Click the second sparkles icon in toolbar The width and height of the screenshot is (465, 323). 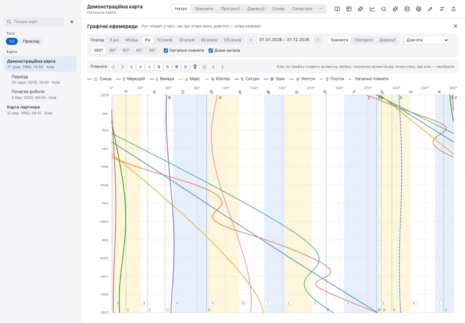395,9
